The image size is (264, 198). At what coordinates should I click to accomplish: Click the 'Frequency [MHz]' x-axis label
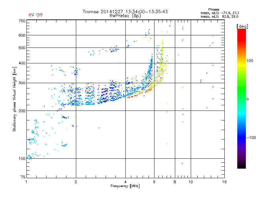coord(125,186)
